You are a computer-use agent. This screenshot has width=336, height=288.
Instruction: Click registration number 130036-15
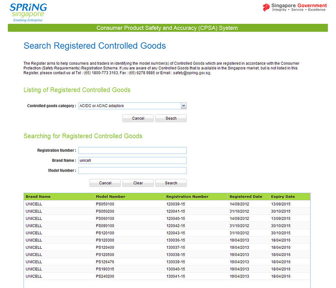[176, 240]
